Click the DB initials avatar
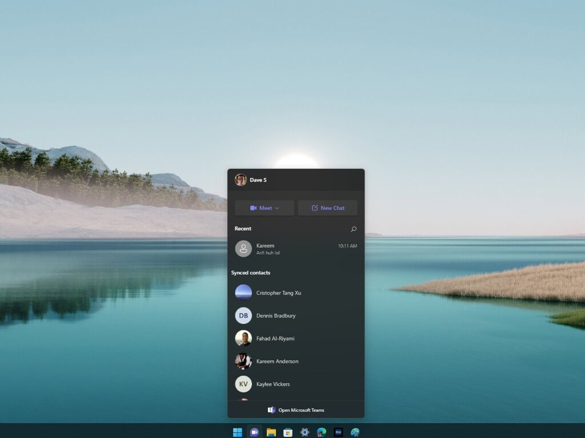This screenshot has width=585, height=438. (243, 315)
